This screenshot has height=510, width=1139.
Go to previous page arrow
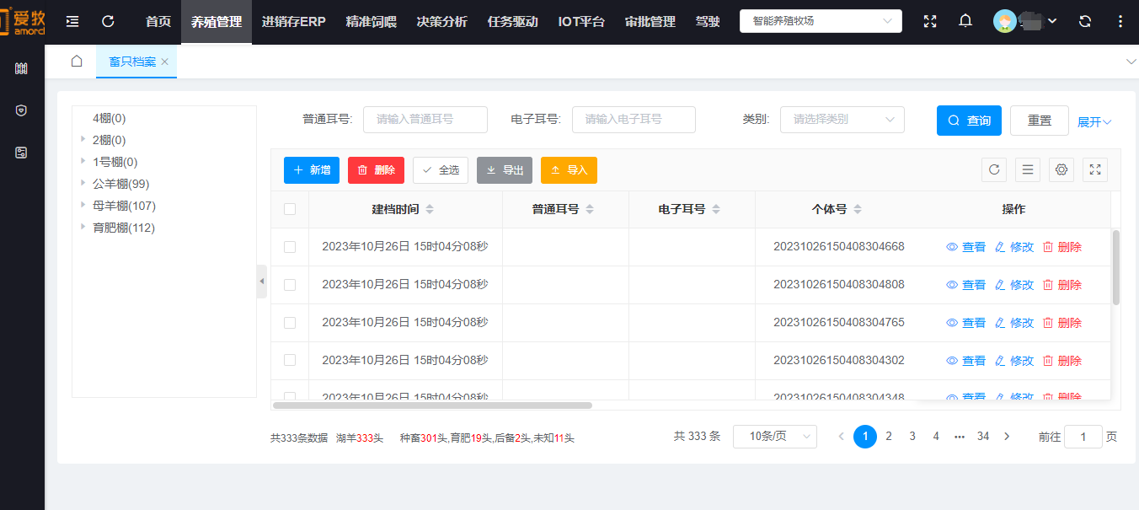(x=841, y=436)
